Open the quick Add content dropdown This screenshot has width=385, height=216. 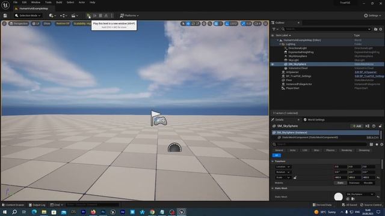pyautogui.click(x=52, y=16)
